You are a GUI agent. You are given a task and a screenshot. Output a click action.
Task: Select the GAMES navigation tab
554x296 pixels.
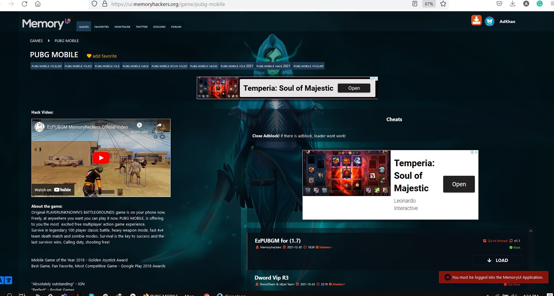pyautogui.click(x=84, y=27)
